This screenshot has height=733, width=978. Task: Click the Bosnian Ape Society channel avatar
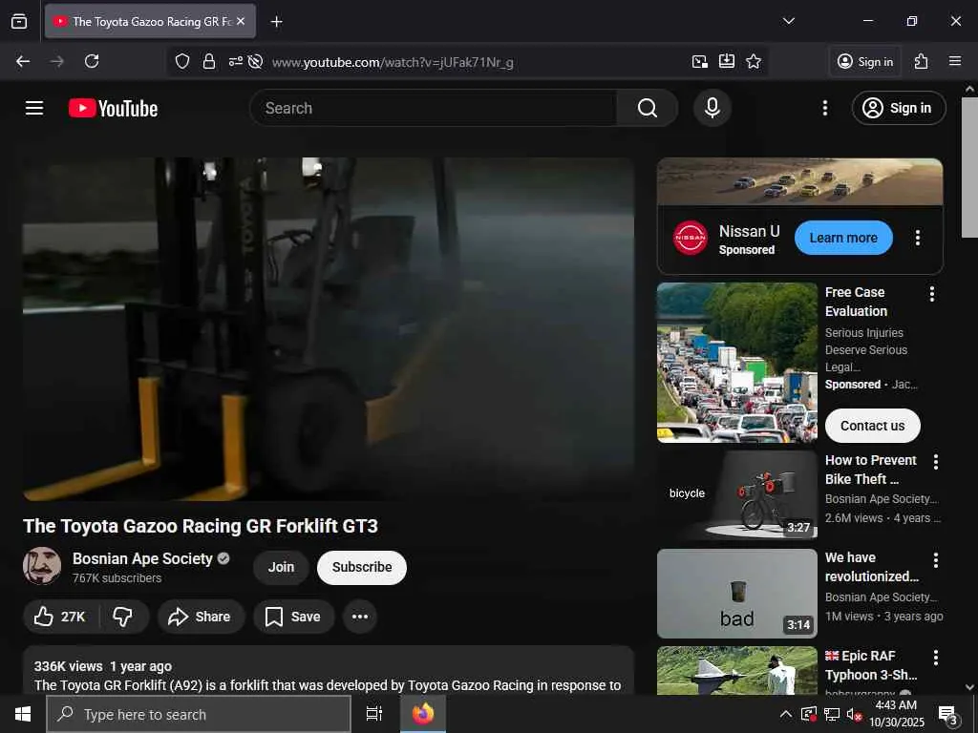pos(42,566)
